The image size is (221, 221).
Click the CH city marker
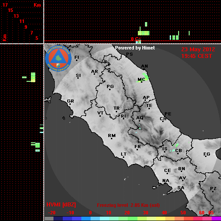tap(163, 121)
